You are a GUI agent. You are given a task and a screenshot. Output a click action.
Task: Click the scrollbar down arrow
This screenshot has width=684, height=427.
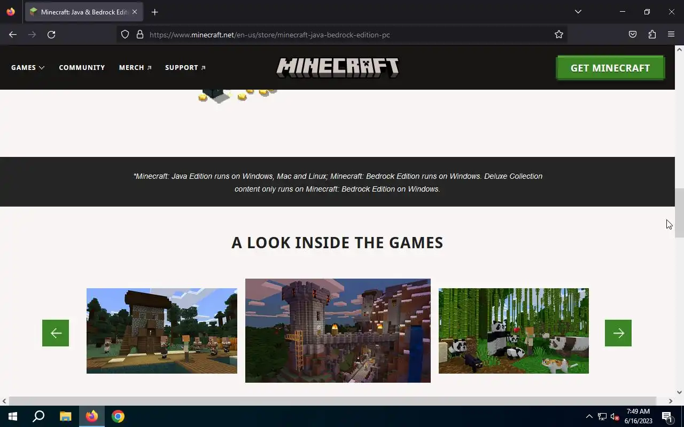[x=679, y=392]
